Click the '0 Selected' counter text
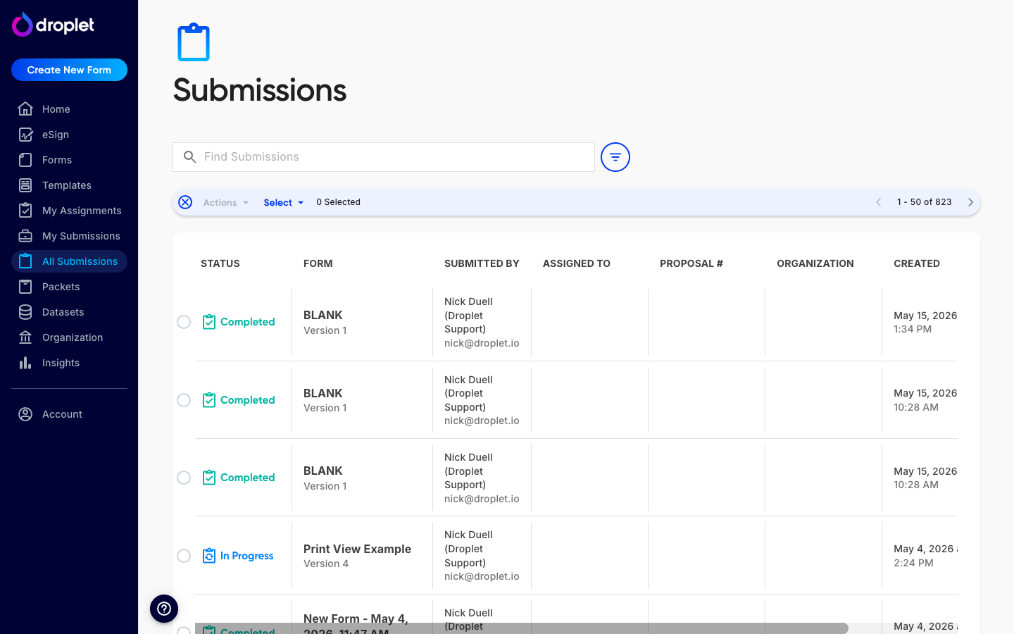 tap(338, 202)
